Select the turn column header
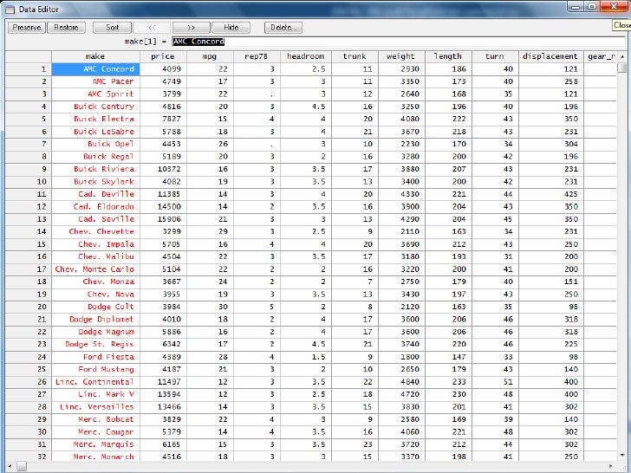This screenshot has width=631, height=473. (x=495, y=56)
